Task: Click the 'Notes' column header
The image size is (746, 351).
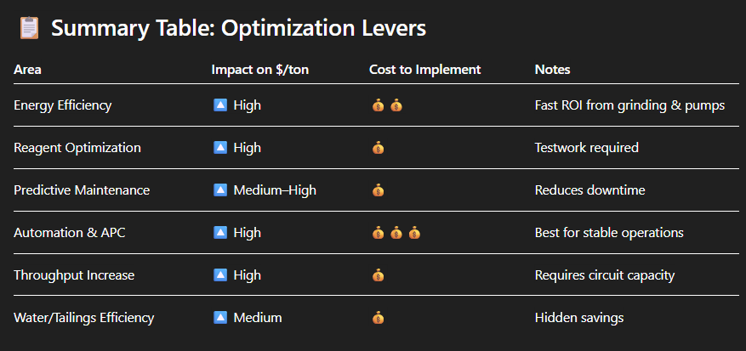Action: [552, 69]
